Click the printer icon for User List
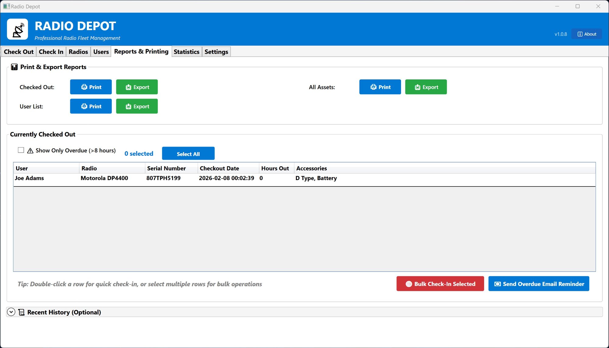609x348 pixels. click(x=84, y=106)
